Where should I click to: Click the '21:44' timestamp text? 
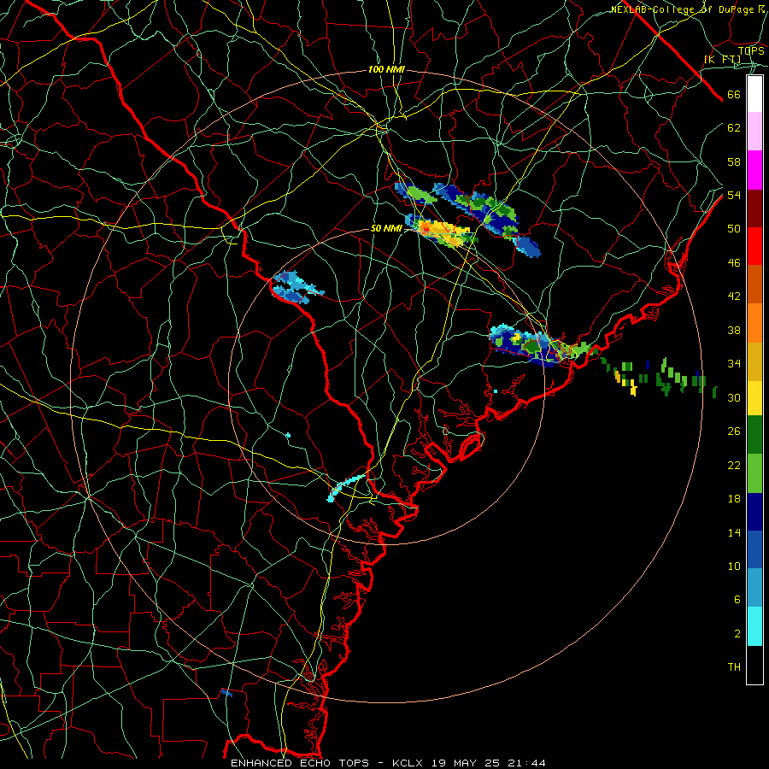[525, 763]
